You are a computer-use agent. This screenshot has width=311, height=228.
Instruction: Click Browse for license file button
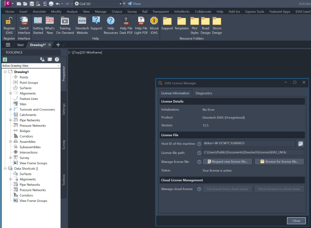point(279,162)
